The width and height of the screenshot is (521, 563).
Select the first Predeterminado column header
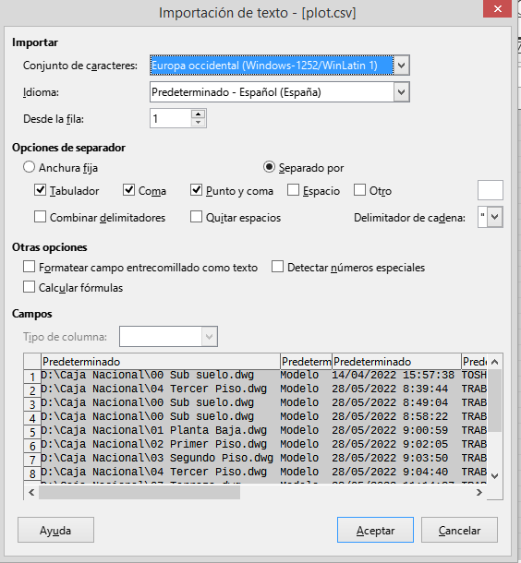[161, 362]
